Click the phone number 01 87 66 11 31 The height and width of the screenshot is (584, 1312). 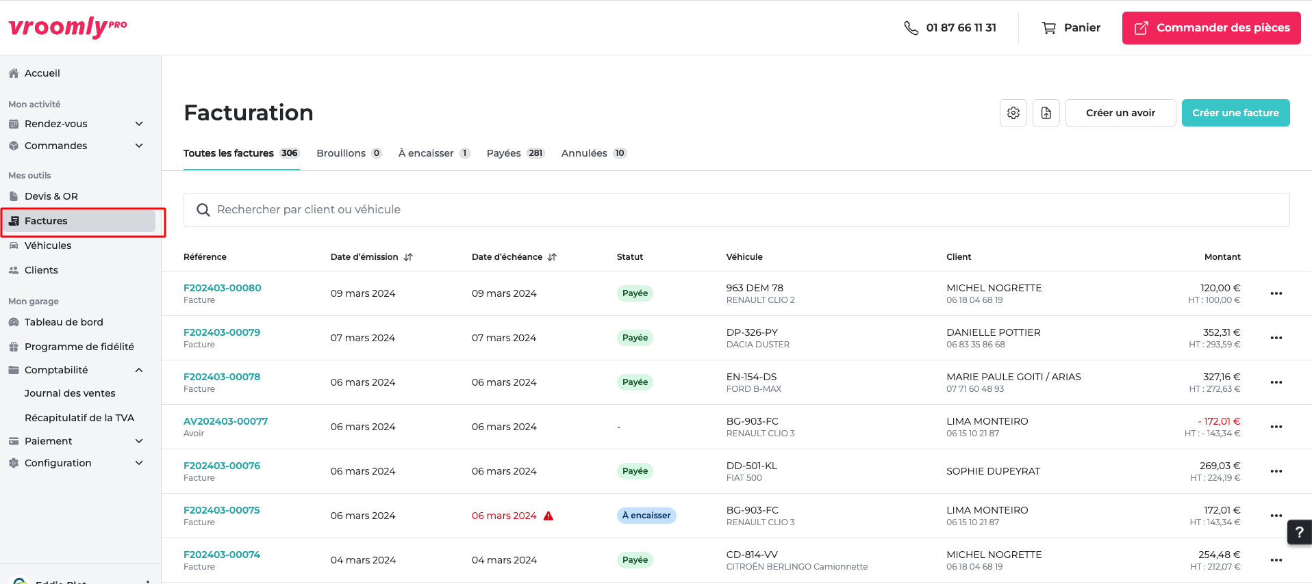[961, 28]
